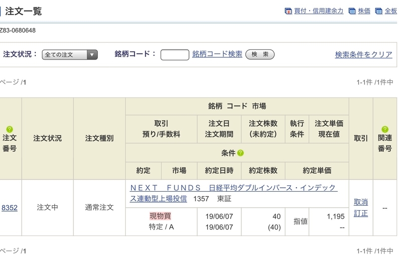Click the 注文一覧 page heading
Image resolution: width=399 pixels, height=263 pixels.
point(23,11)
